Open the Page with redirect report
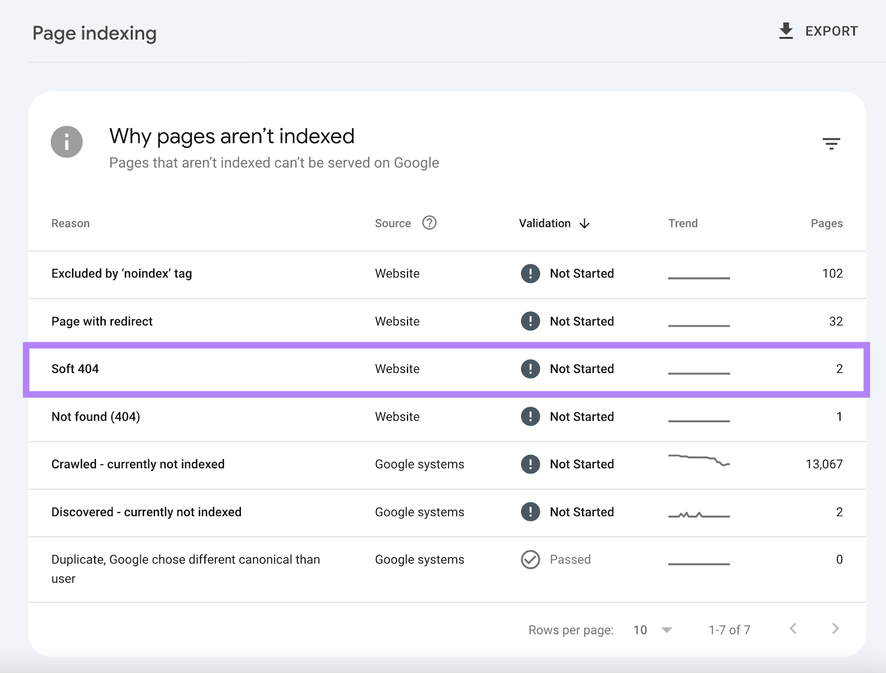 click(x=101, y=321)
